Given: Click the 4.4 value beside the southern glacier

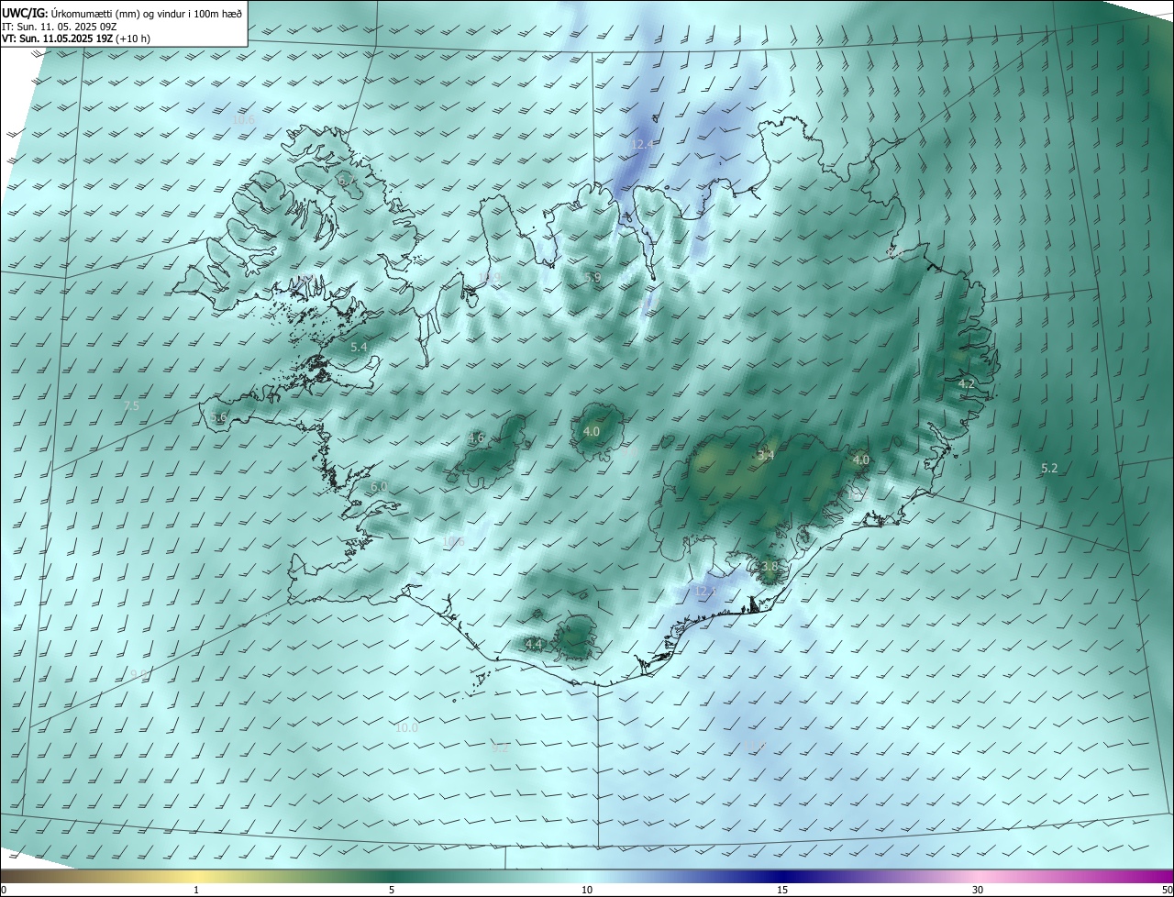Looking at the screenshot, I should 534,644.
